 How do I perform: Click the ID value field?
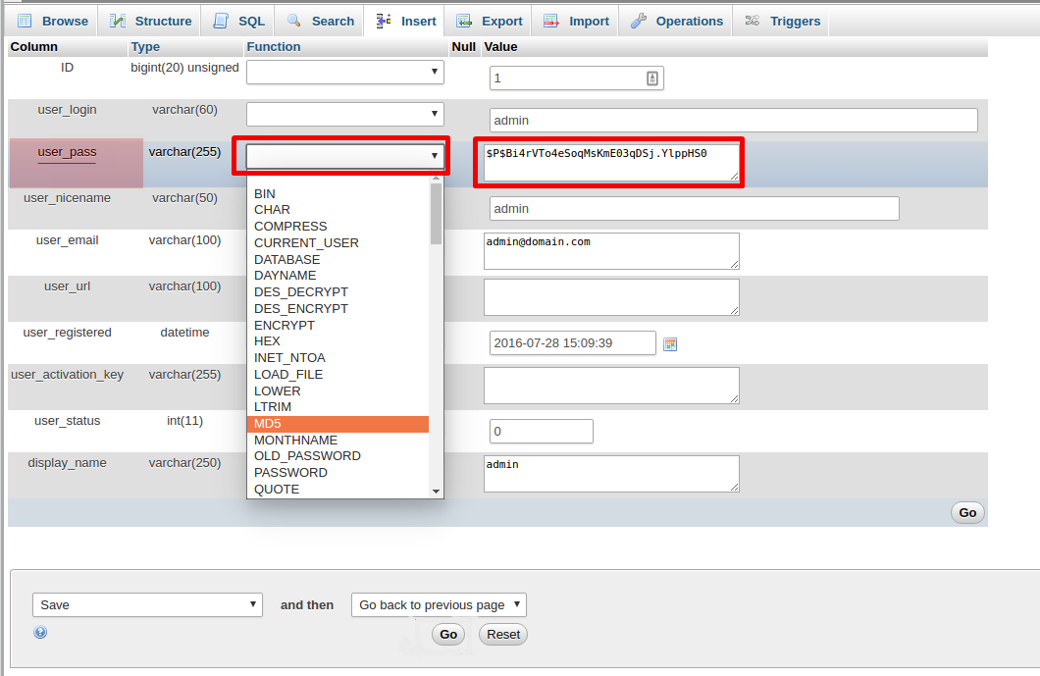576,78
